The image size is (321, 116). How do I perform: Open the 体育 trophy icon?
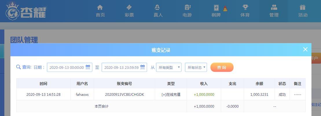tap(245, 8)
